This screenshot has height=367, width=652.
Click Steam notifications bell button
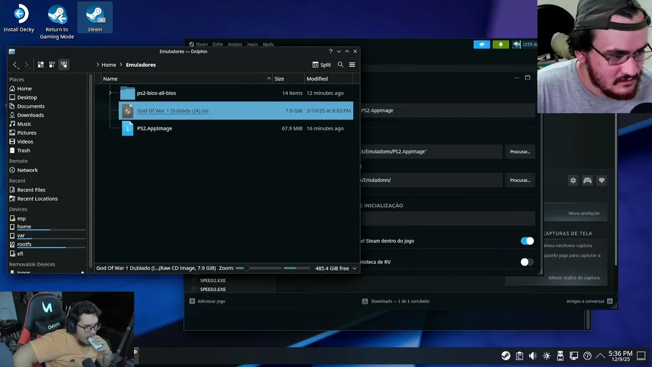coord(500,44)
